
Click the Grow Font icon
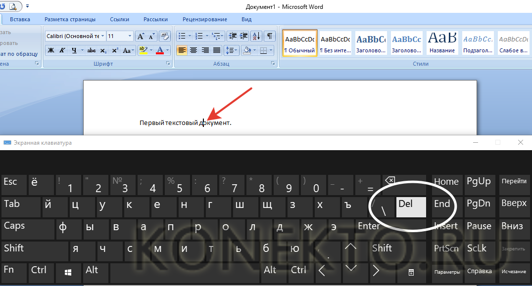coord(141,36)
